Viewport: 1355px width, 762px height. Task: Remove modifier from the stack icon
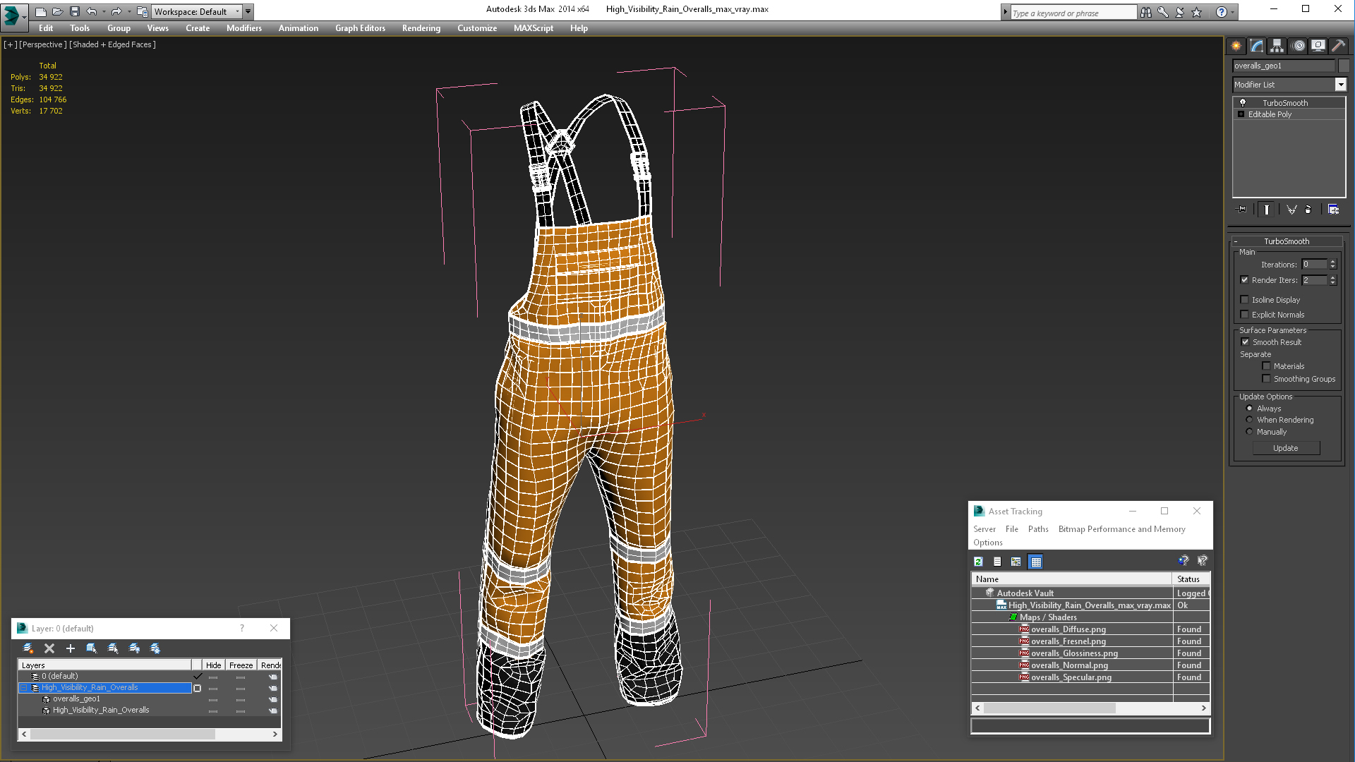pos(1308,210)
